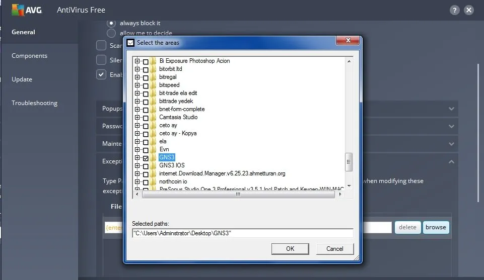Click the folder icon beside northcoin io
This screenshot has height=280, width=484.
click(x=153, y=182)
